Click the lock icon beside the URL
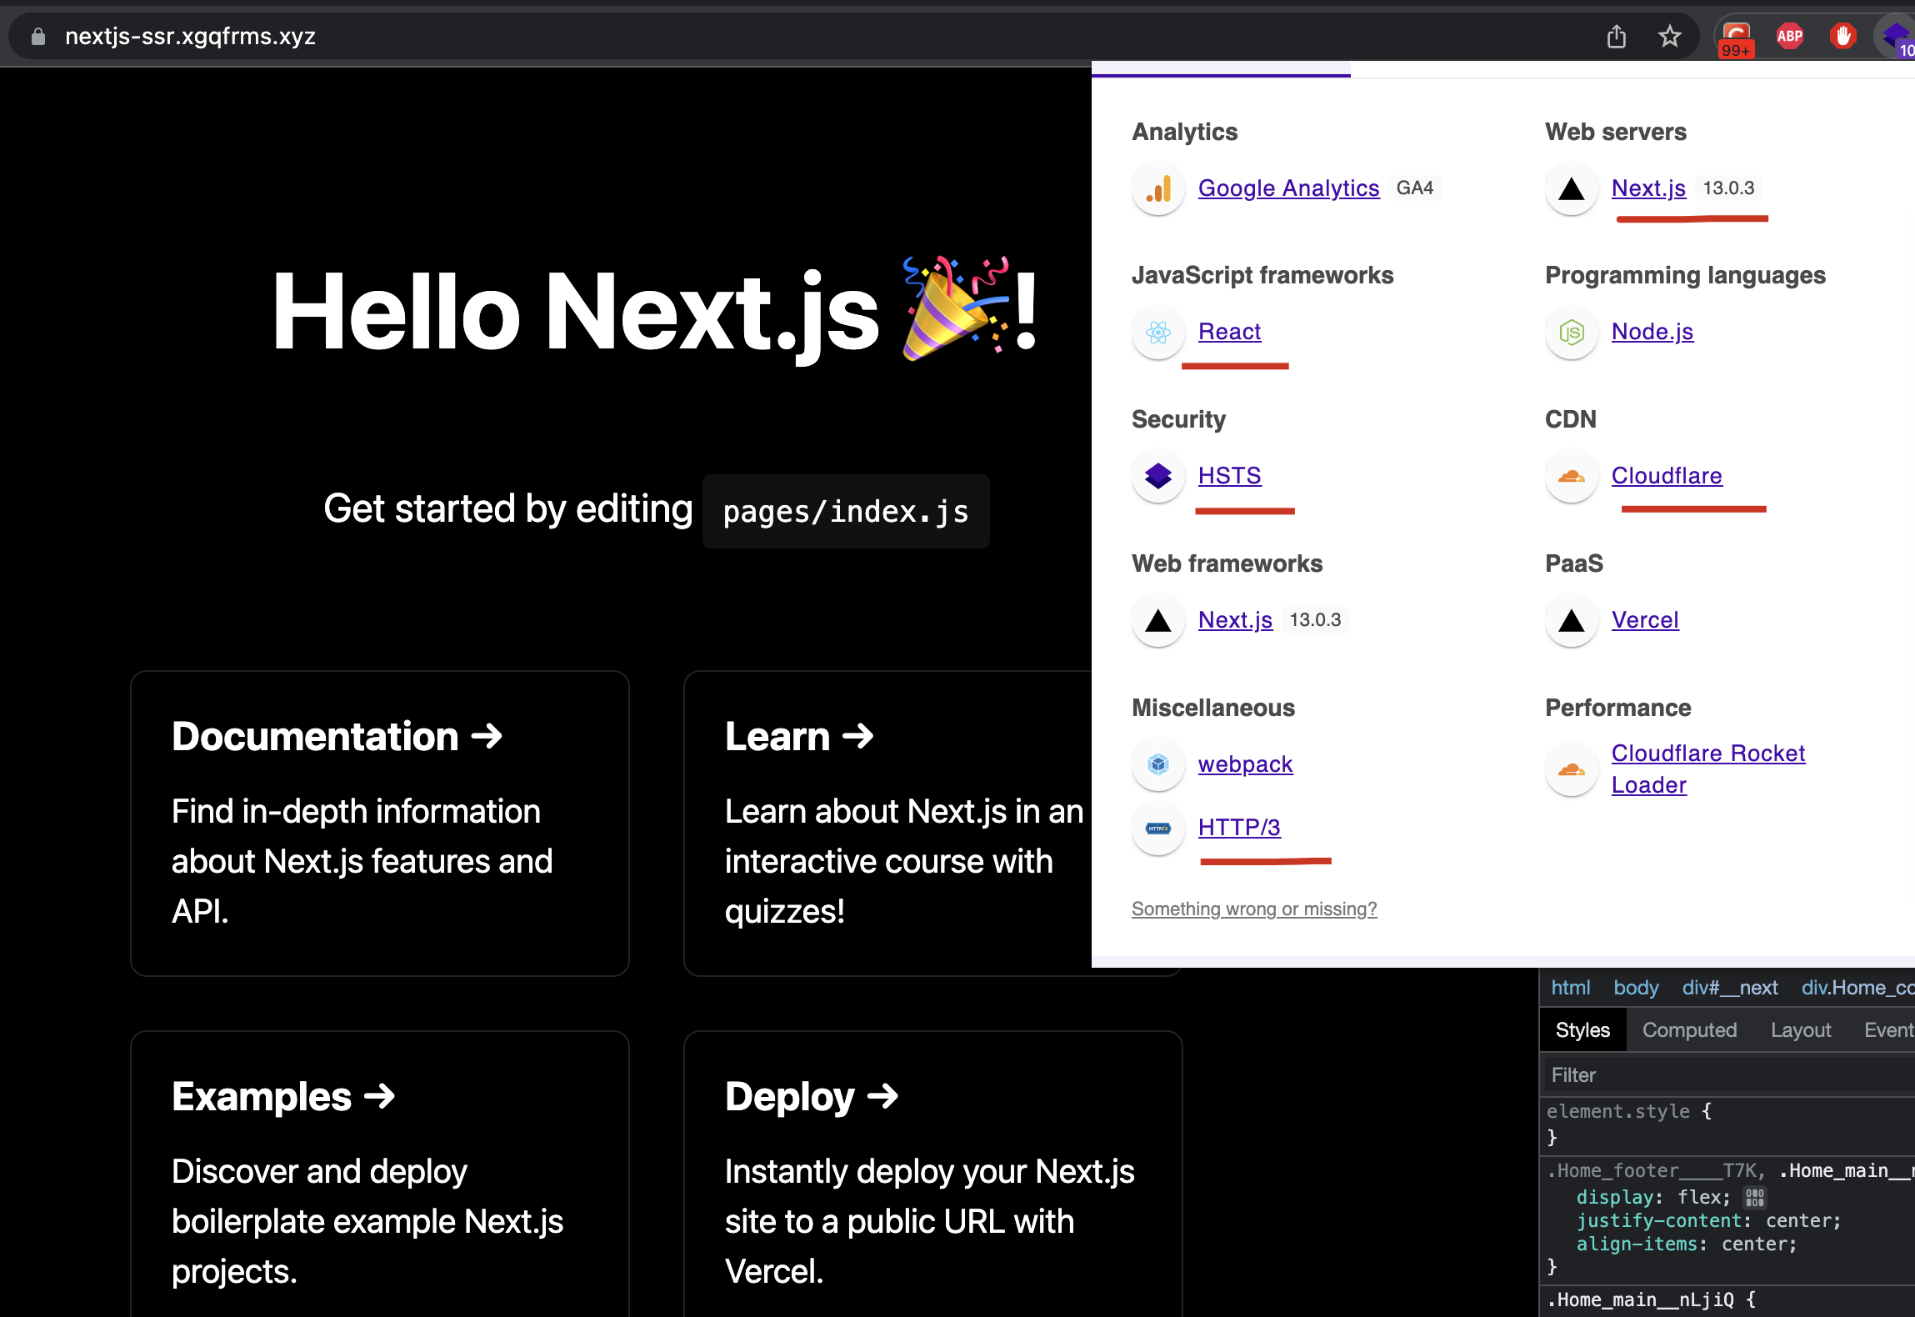The image size is (1915, 1317). (x=37, y=37)
